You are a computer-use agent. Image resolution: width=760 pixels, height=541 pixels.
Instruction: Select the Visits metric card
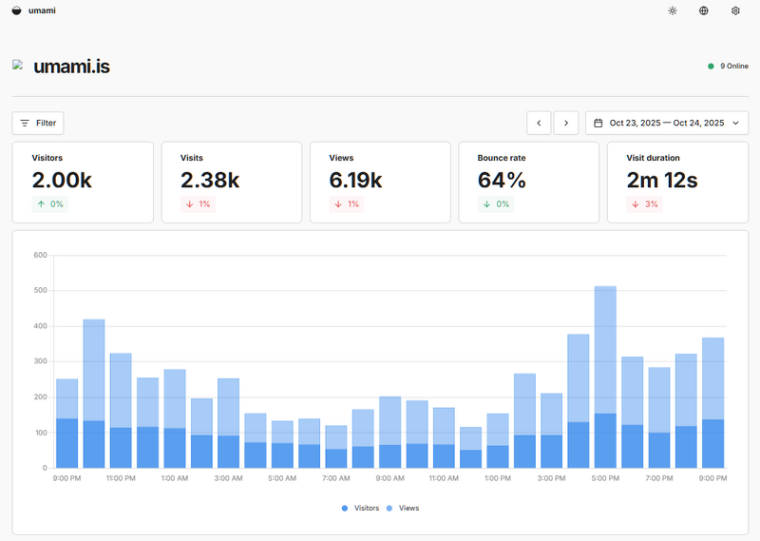[x=232, y=183]
